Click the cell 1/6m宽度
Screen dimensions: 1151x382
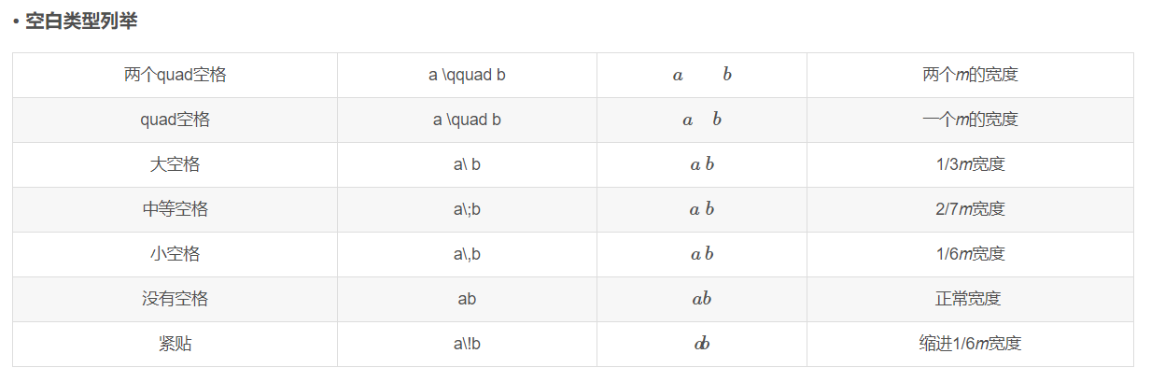click(x=970, y=254)
